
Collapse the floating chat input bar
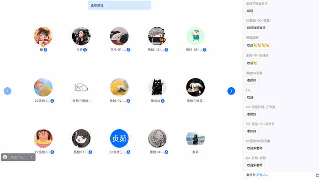32,157
